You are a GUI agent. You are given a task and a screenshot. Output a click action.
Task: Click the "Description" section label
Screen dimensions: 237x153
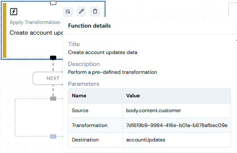(84, 64)
